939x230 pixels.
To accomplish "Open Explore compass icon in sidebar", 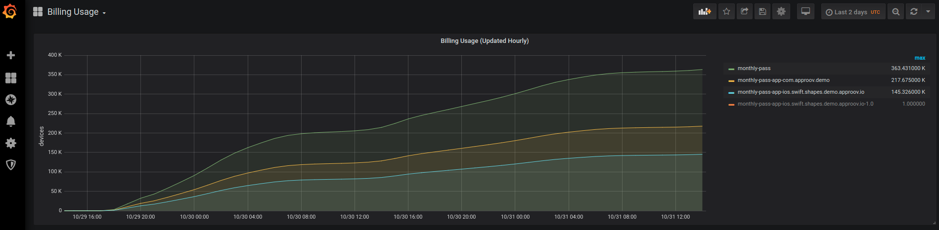I will point(11,100).
